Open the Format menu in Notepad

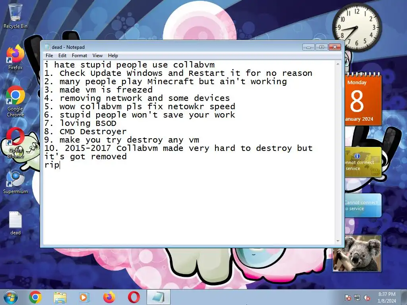(x=79, y=56)
